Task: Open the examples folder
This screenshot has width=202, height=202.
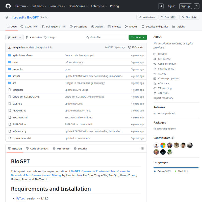Action: click(18, 69)
